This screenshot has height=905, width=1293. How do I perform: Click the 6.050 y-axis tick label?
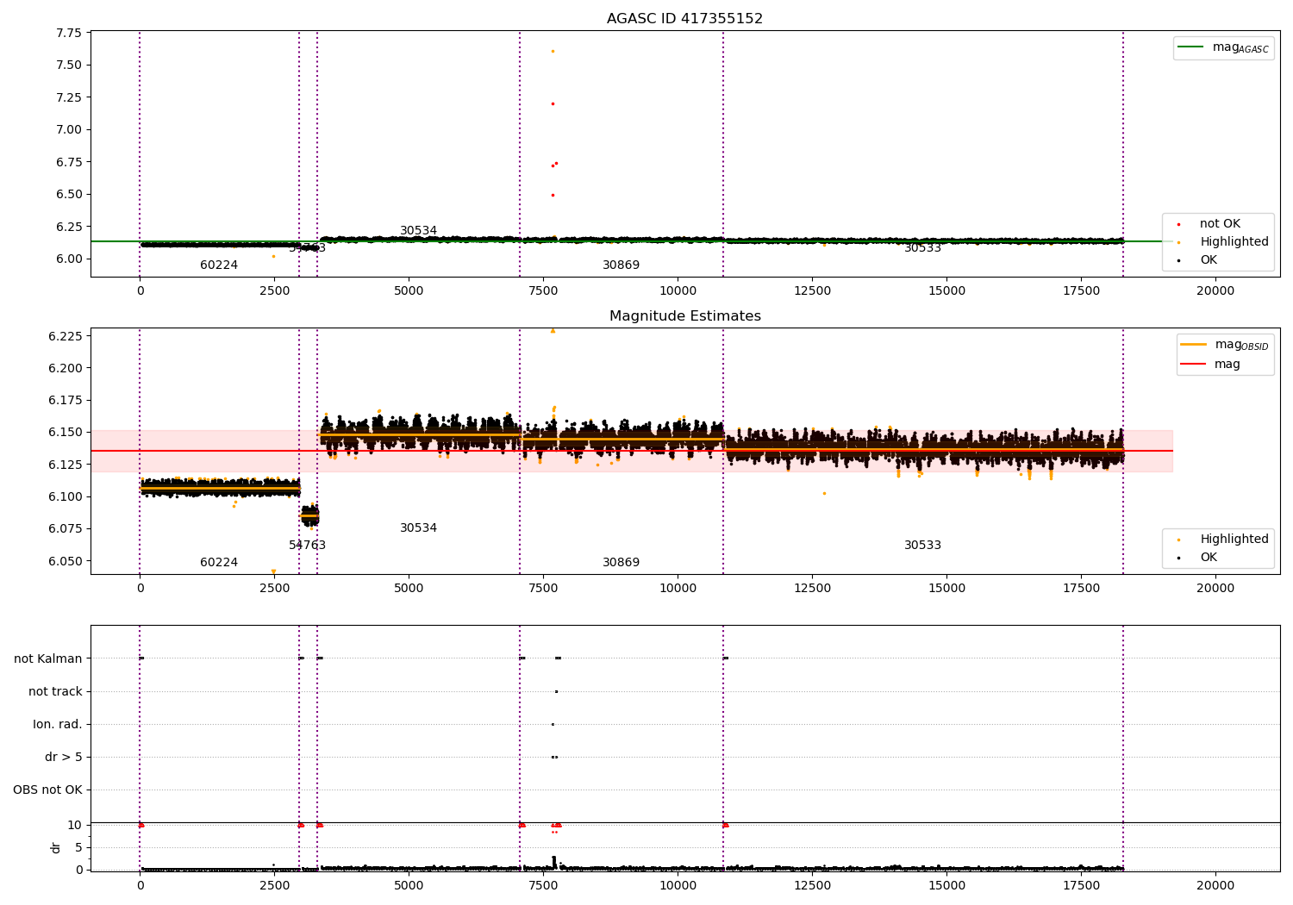[x=65, y=561]
